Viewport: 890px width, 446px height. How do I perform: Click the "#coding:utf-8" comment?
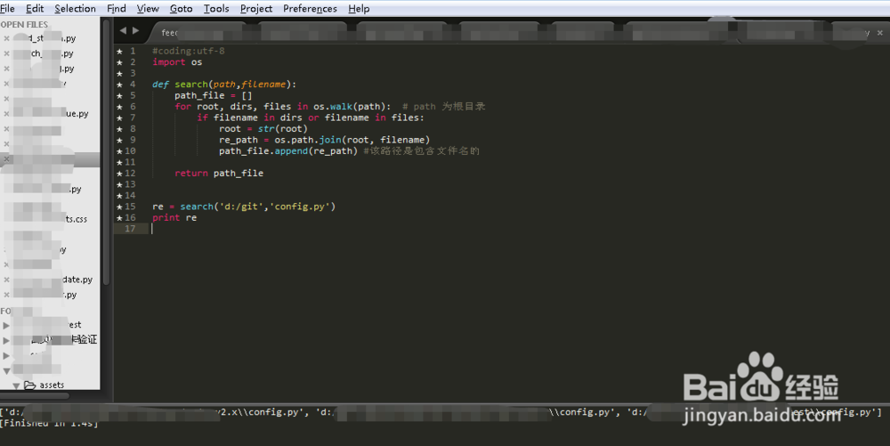[189, 51]
